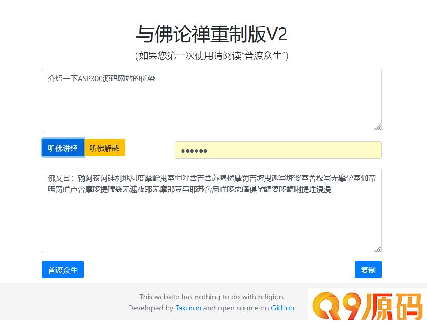Copy the output with the 复制 button
Screen dimensions: 427x324
coord(368,270)
